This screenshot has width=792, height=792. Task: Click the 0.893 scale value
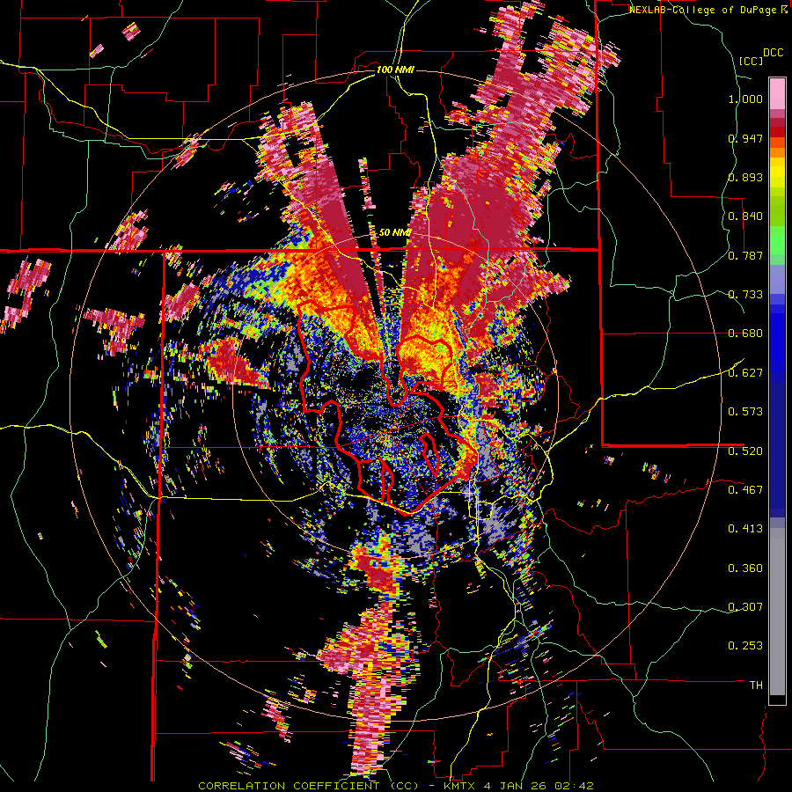[745, 177]
